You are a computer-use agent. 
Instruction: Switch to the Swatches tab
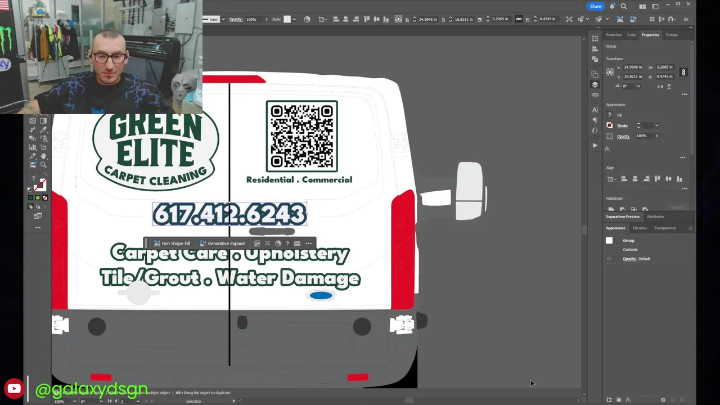pyautogui.click(x=614, y=35)
